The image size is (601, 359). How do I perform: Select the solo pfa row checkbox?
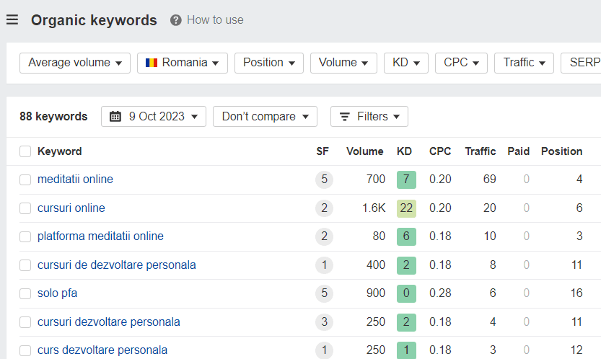[25, 293]
